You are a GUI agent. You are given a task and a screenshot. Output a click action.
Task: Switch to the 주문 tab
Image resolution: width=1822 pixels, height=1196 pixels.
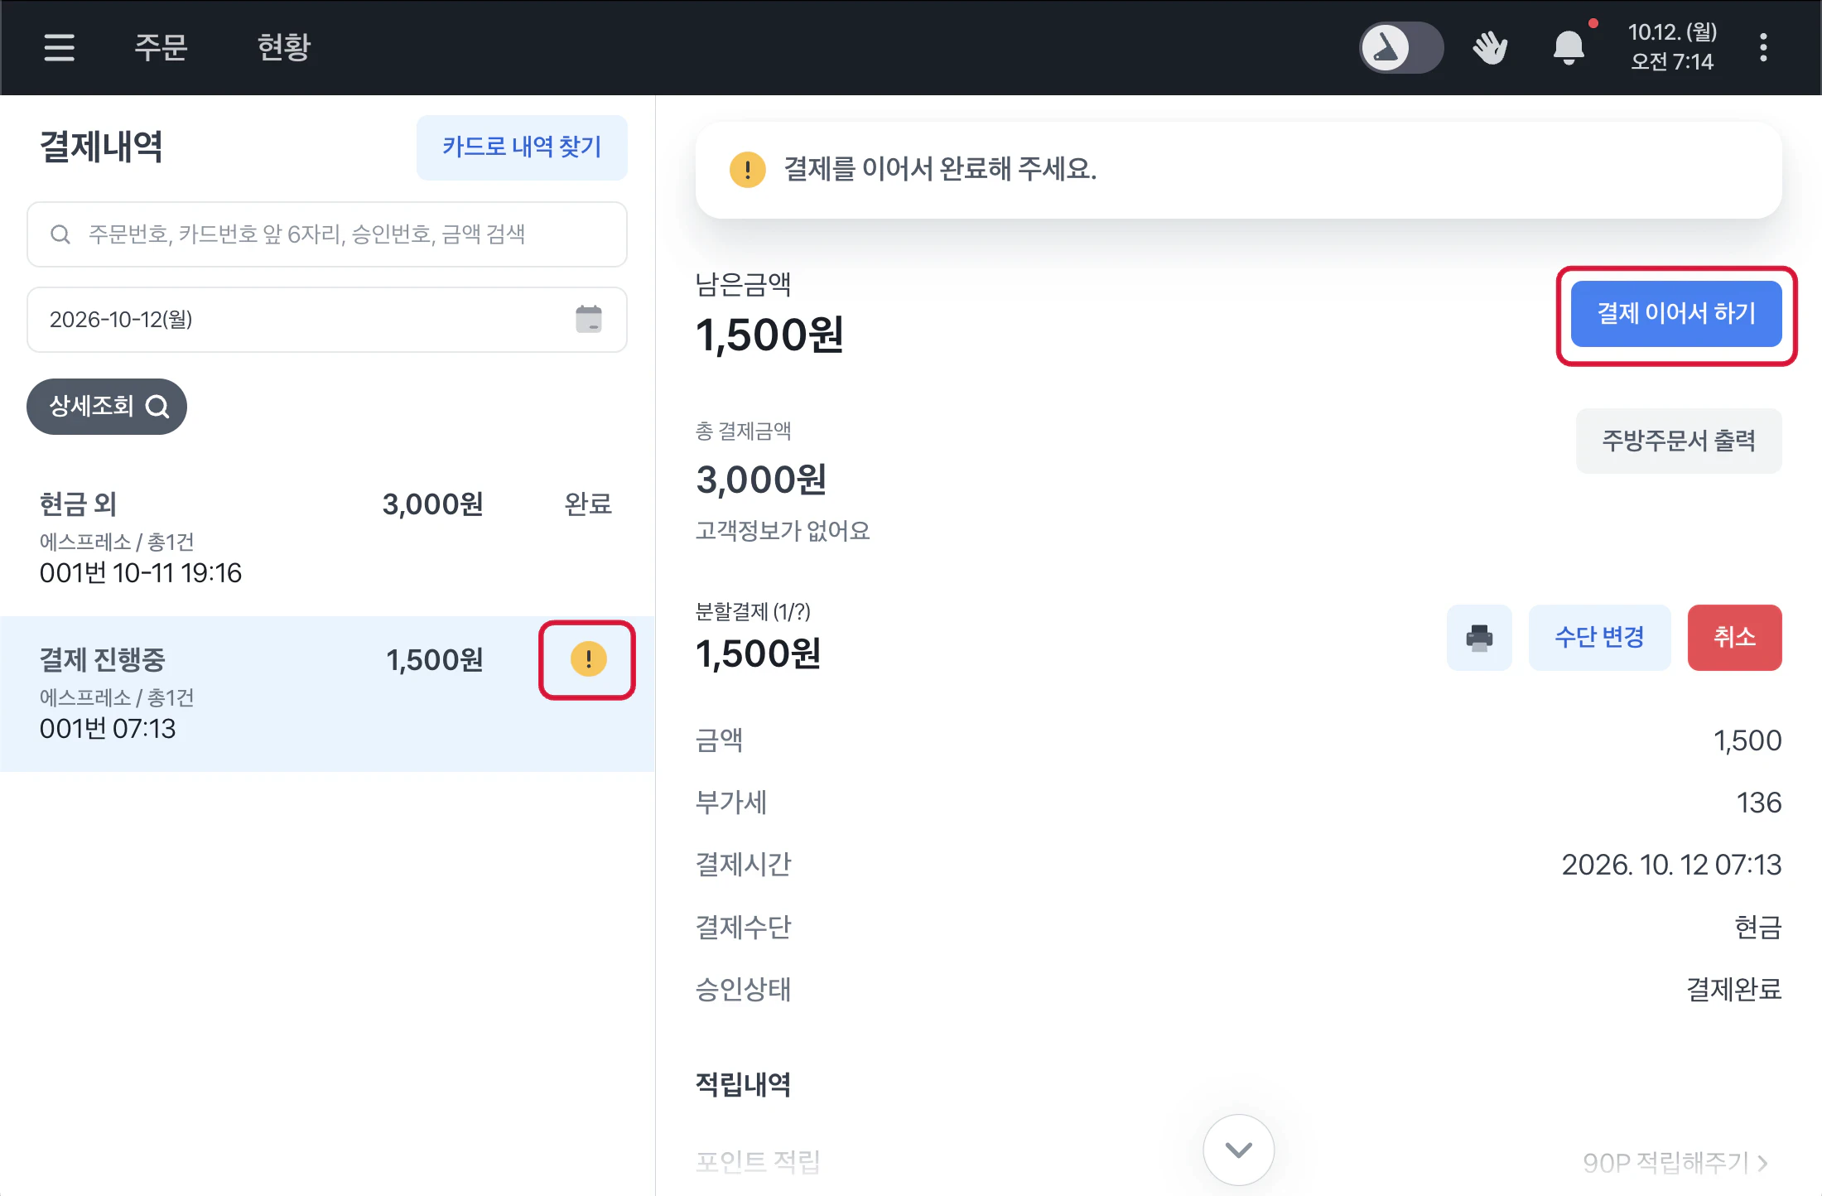161,47
